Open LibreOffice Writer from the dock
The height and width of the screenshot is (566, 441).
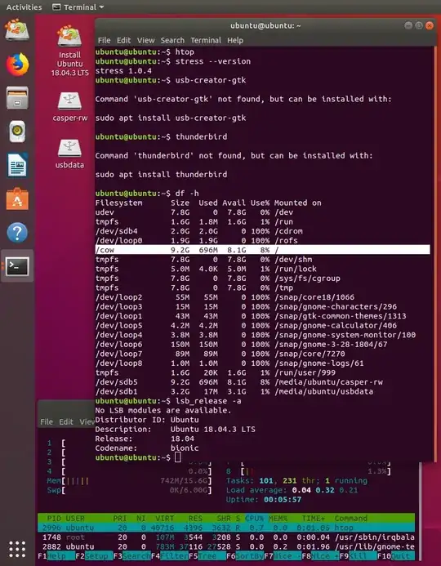[17, 165]
